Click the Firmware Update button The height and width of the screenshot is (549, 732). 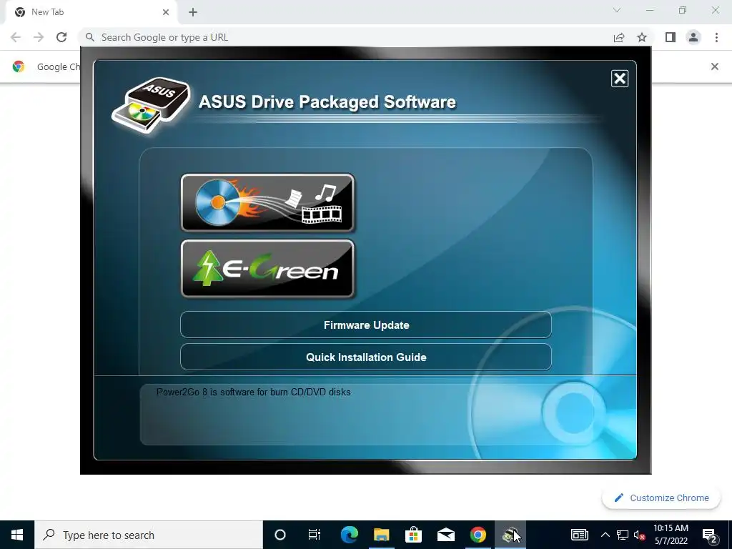pyautogui.click(x=366, y=325)
